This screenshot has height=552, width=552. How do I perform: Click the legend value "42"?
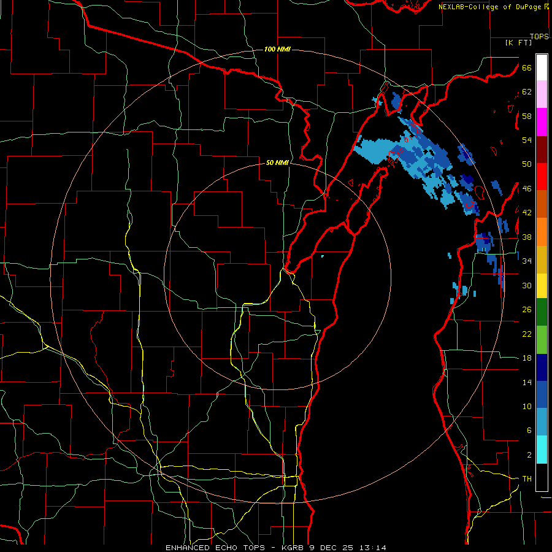point(527,213)
